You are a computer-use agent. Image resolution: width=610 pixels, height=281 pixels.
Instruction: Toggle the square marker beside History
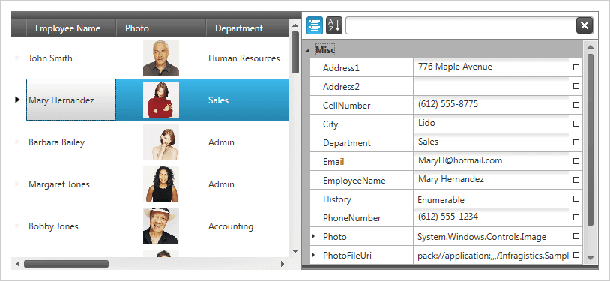pyautogui.click(x=576, y=199)
